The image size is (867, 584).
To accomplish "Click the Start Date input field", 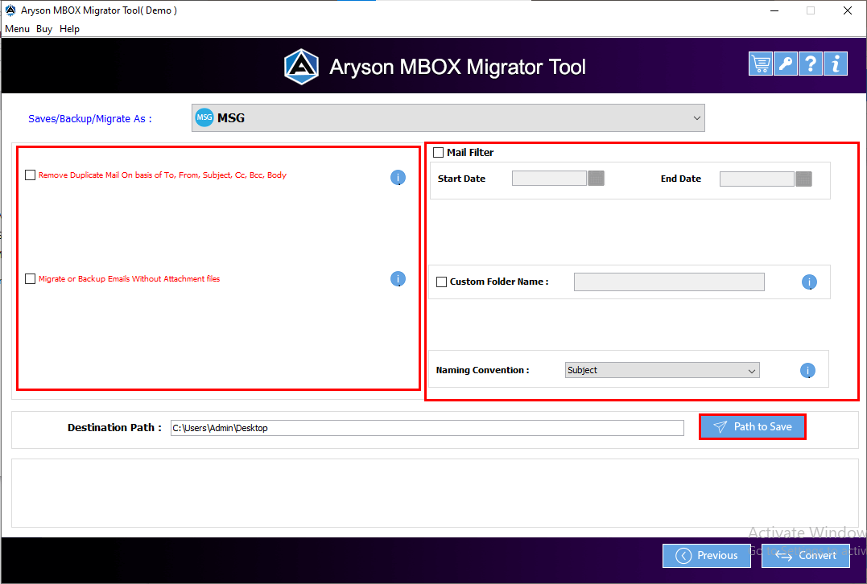I will pyautogui.click(x=549, y=179).
